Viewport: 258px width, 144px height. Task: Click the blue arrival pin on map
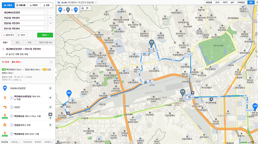[255, 107]
